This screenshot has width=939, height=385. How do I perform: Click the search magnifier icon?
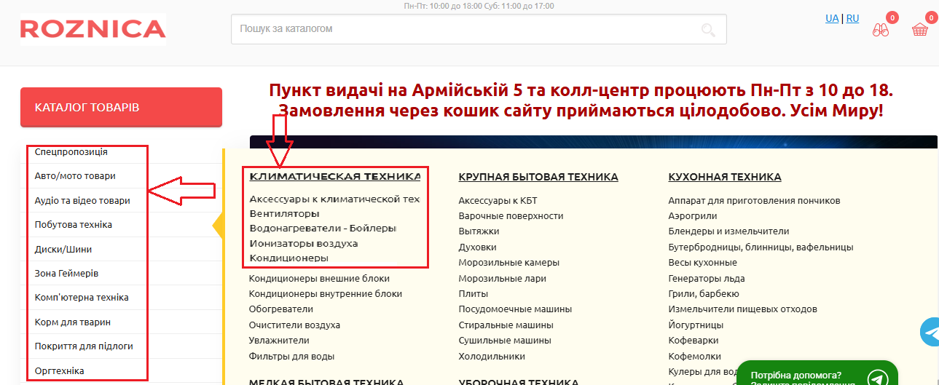[707, 30]
